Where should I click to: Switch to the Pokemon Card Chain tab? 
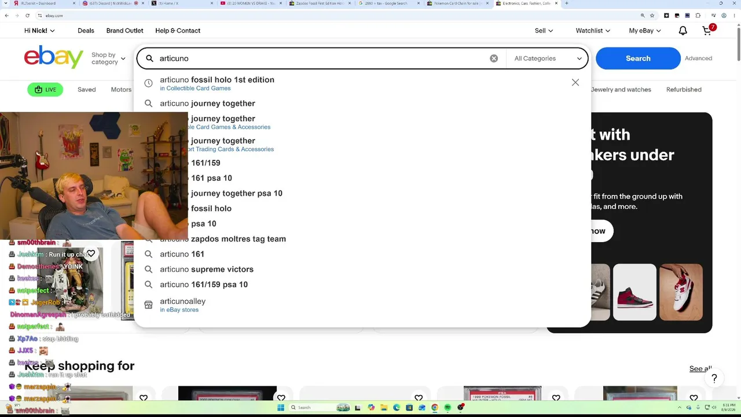pos(457,3)
